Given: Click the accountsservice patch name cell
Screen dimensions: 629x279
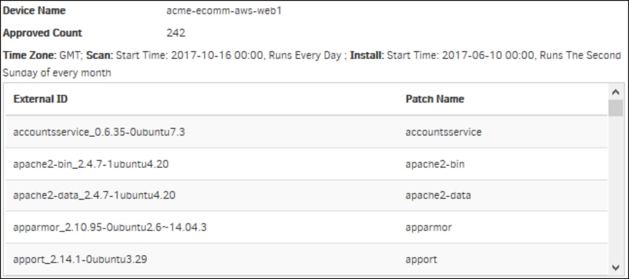Looking at the screenshot, I should tap(443, 132).
